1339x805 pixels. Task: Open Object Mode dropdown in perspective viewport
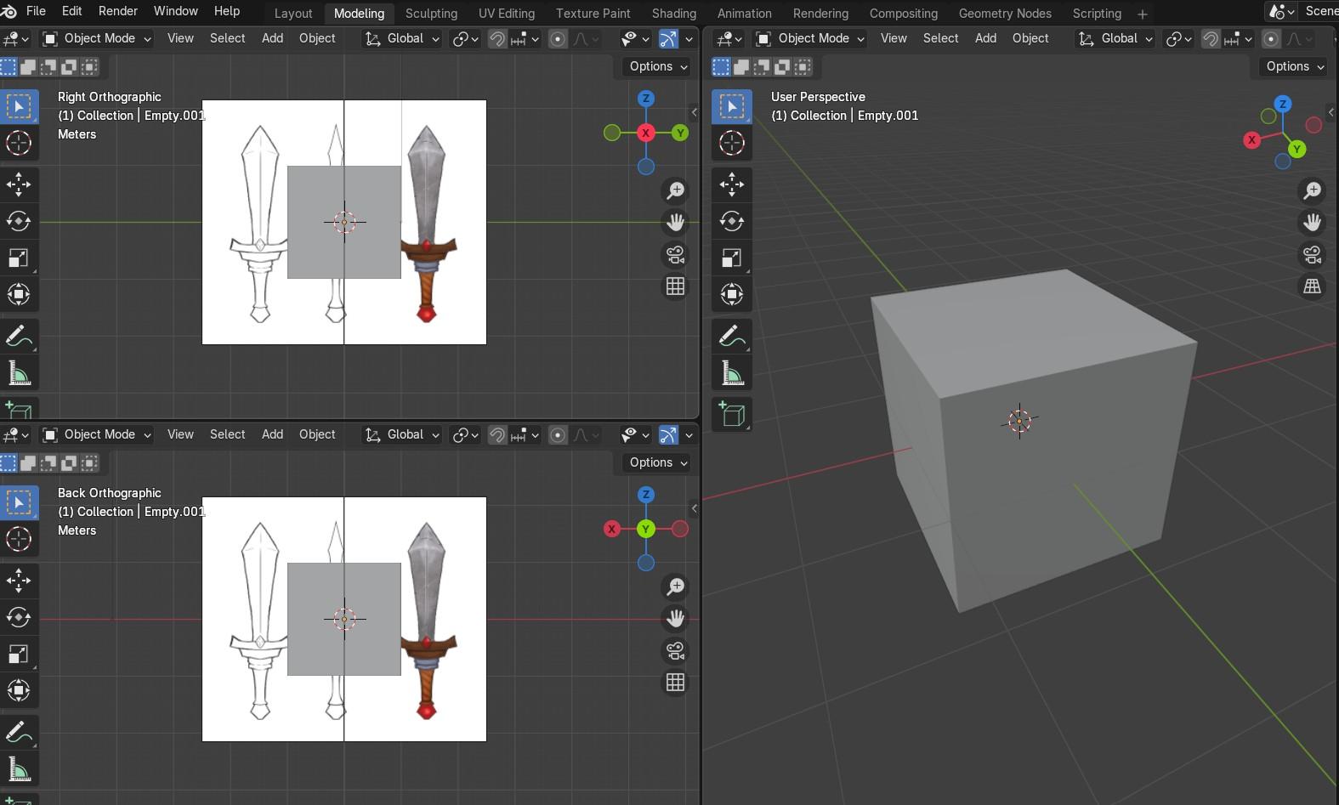[x=810, y=38]
